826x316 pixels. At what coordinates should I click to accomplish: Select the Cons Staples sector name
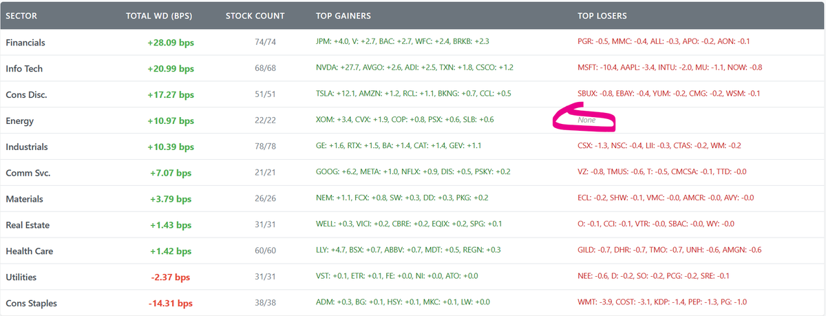[31, 303]
